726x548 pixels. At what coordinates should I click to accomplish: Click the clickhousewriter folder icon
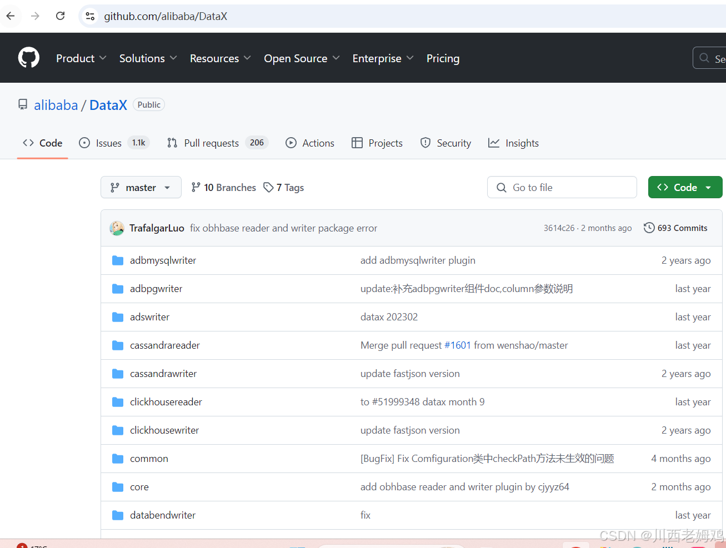pos(118,430)
